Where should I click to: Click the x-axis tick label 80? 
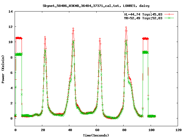[x=124, y=130]
